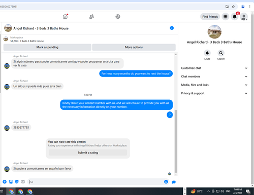Click the blue conversation info icon
Viewport: 254px width, 195px height.
click(172, 28)
